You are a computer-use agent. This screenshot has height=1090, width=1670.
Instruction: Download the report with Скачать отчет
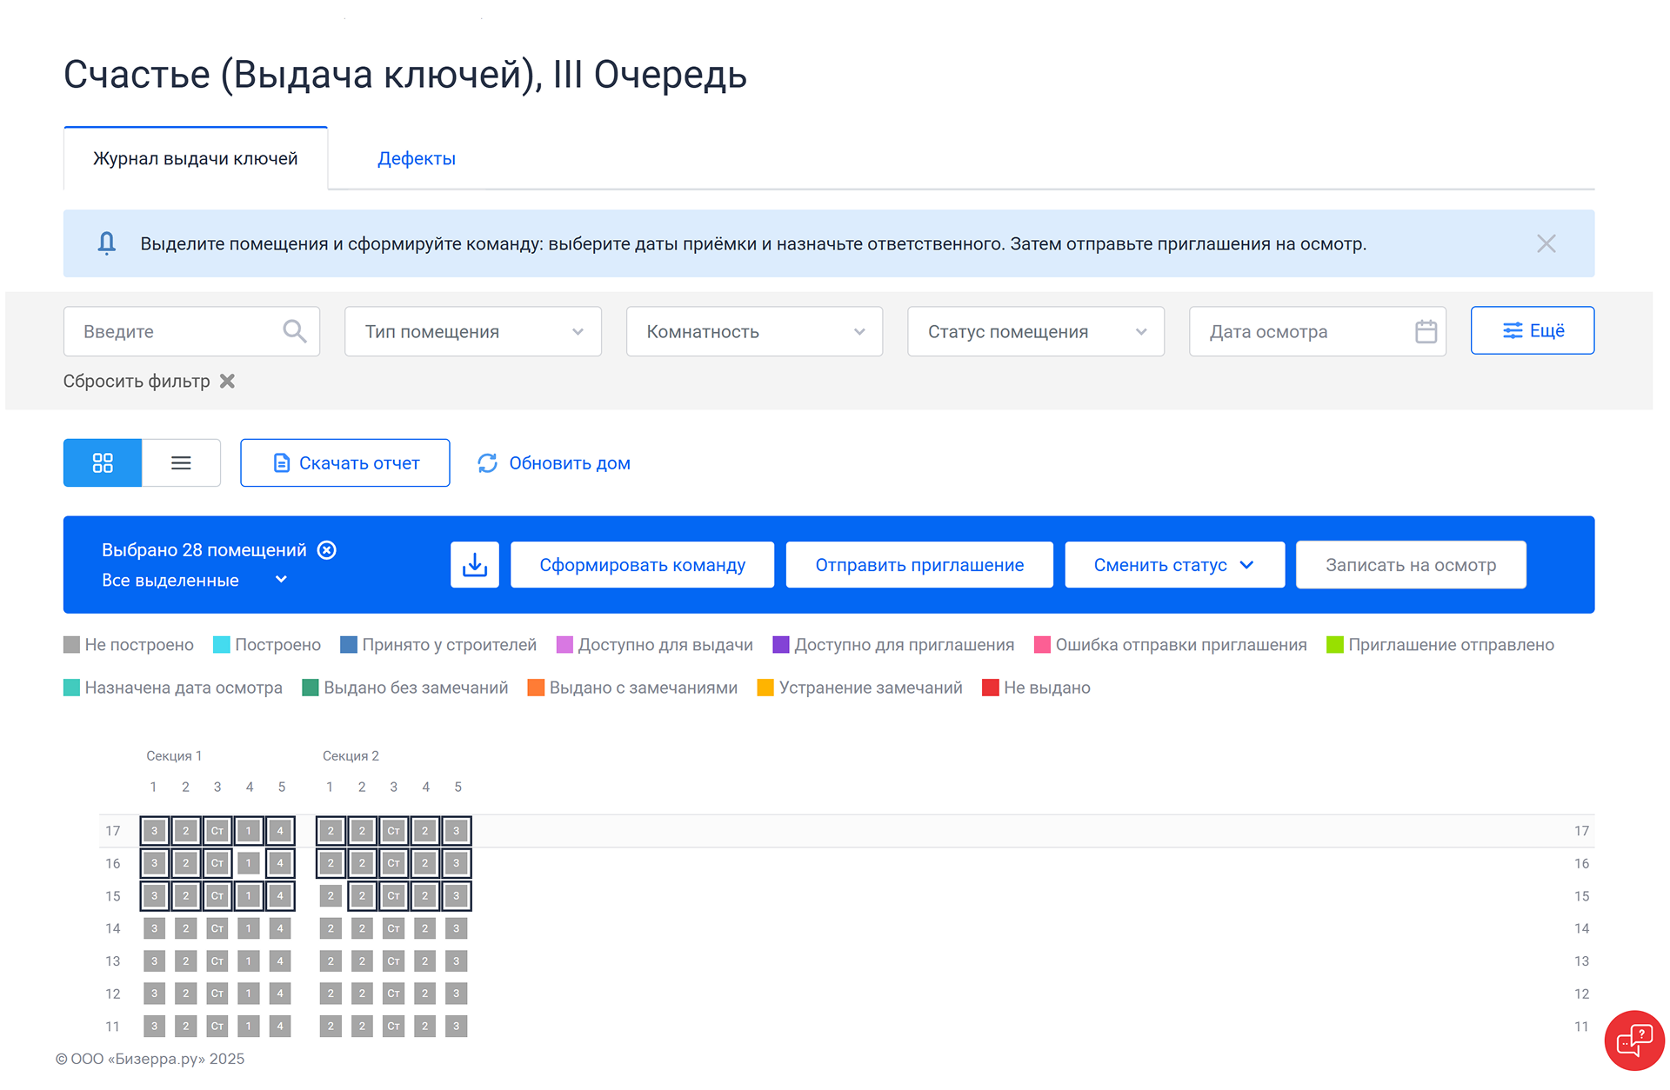point(345,462)
